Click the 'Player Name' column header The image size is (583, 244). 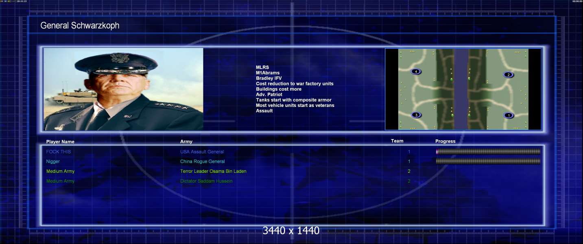(60, 142)
